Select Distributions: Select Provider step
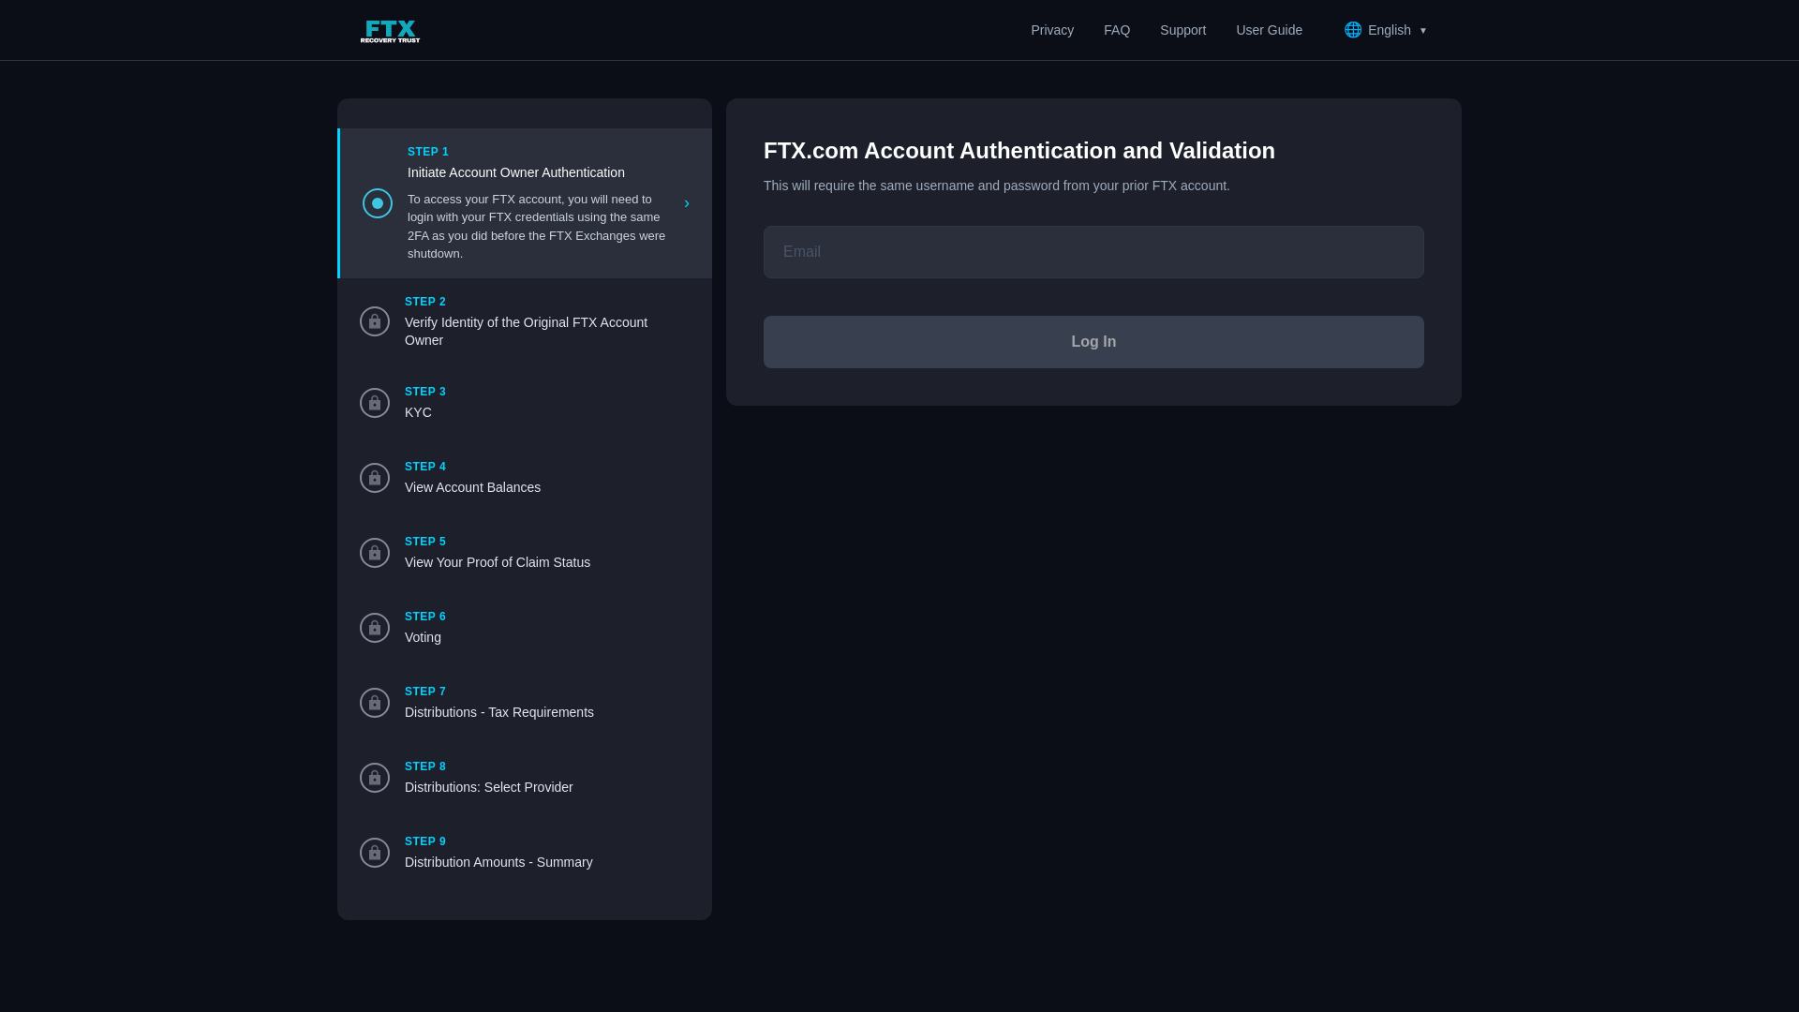1799x1012 pixels. 489,787
